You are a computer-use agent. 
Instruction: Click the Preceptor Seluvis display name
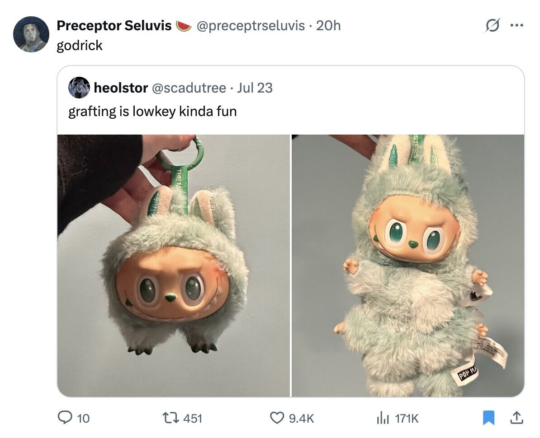114,25
